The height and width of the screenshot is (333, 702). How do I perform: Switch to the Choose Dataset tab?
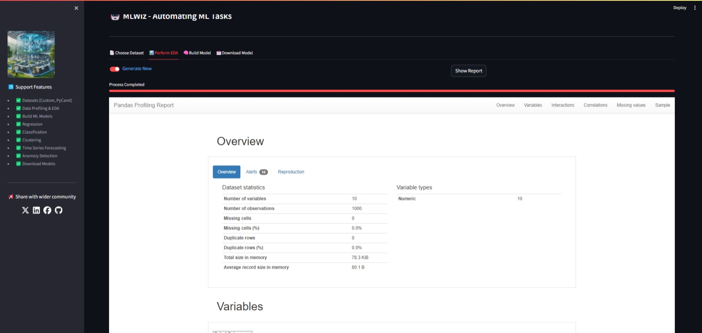[x=127, y=53]
